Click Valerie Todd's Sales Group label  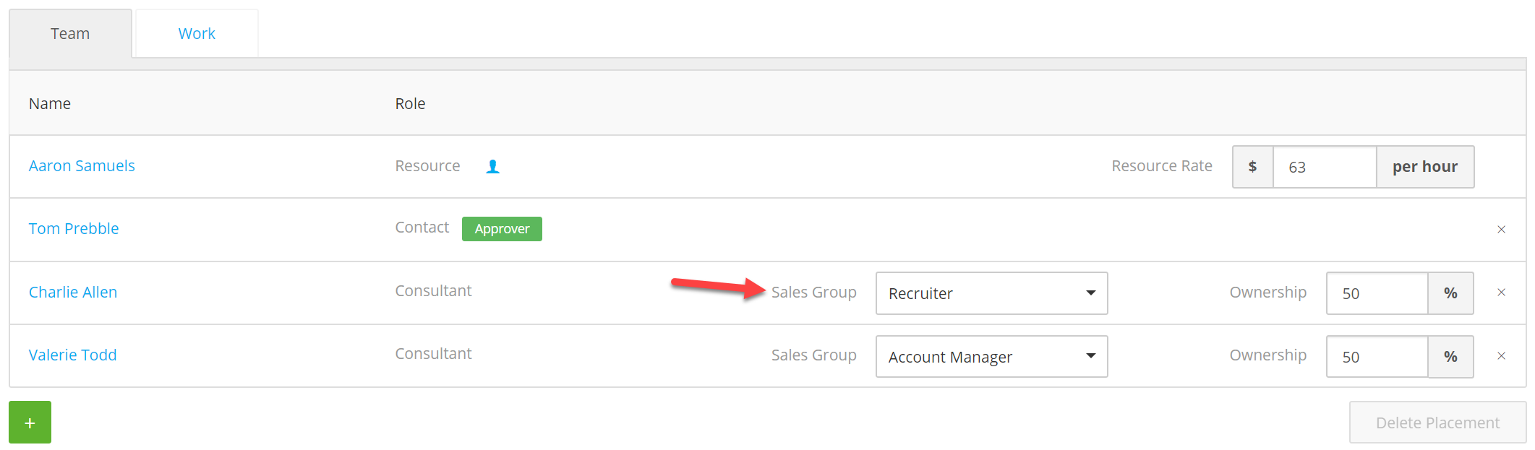tap(813, 355)
